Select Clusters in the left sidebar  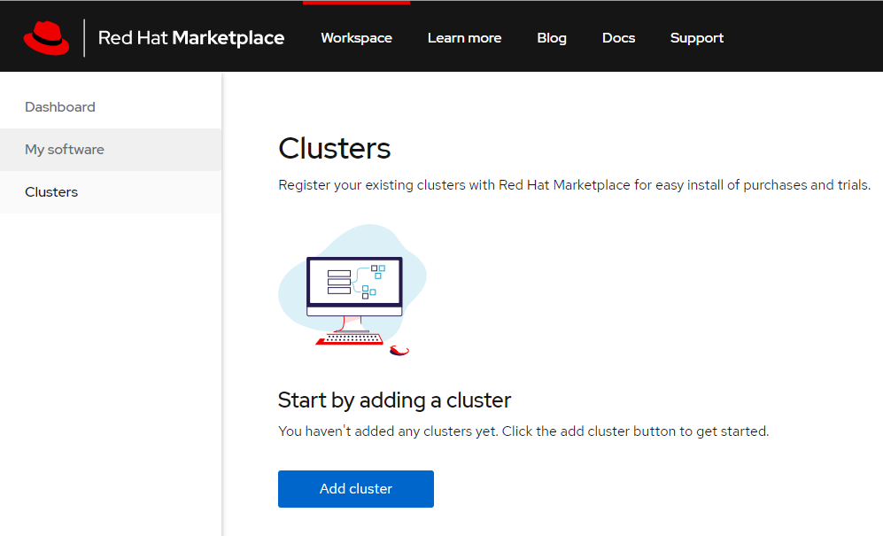(x=51, y=192)
